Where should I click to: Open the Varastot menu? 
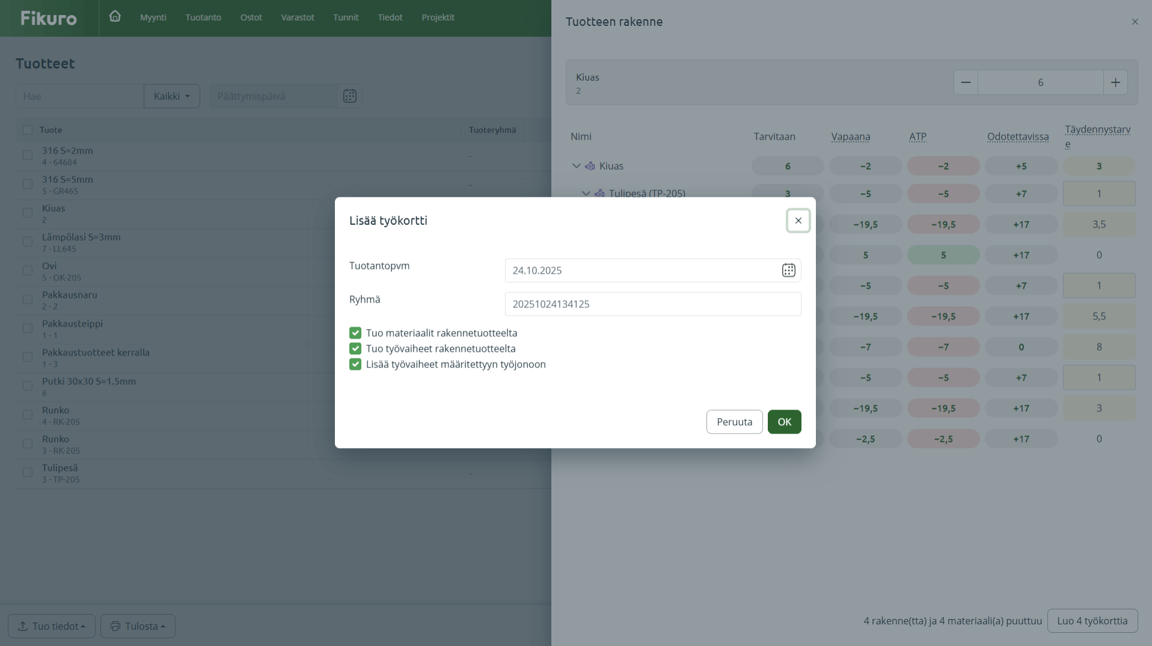pos(297,17)
